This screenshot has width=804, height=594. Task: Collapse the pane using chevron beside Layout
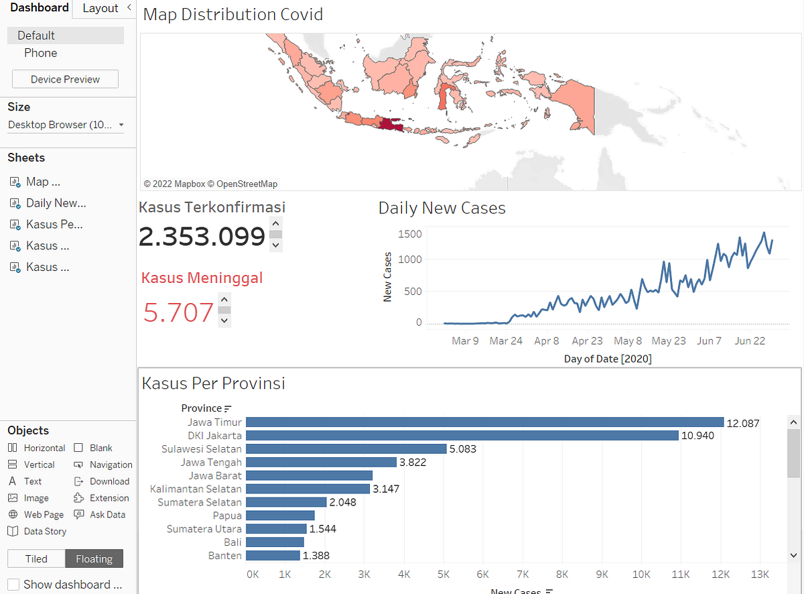pos(129,8)
